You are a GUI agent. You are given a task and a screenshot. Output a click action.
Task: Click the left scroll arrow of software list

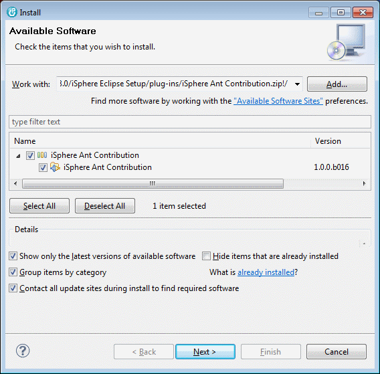(15, 183)
